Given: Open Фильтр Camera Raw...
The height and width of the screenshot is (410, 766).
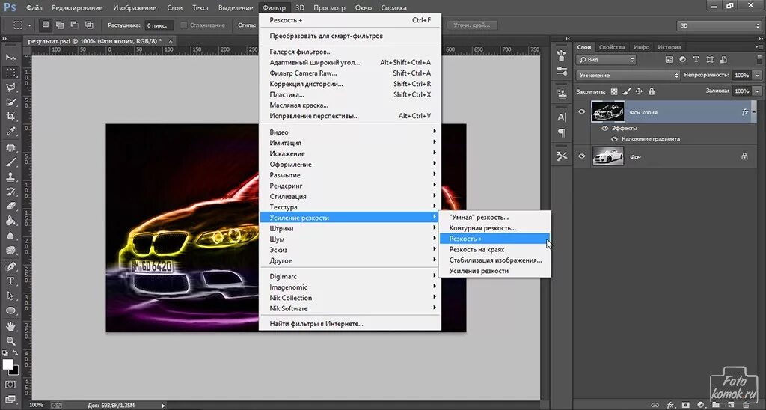Looking at the screenshot, I should (x=350, y=73).
